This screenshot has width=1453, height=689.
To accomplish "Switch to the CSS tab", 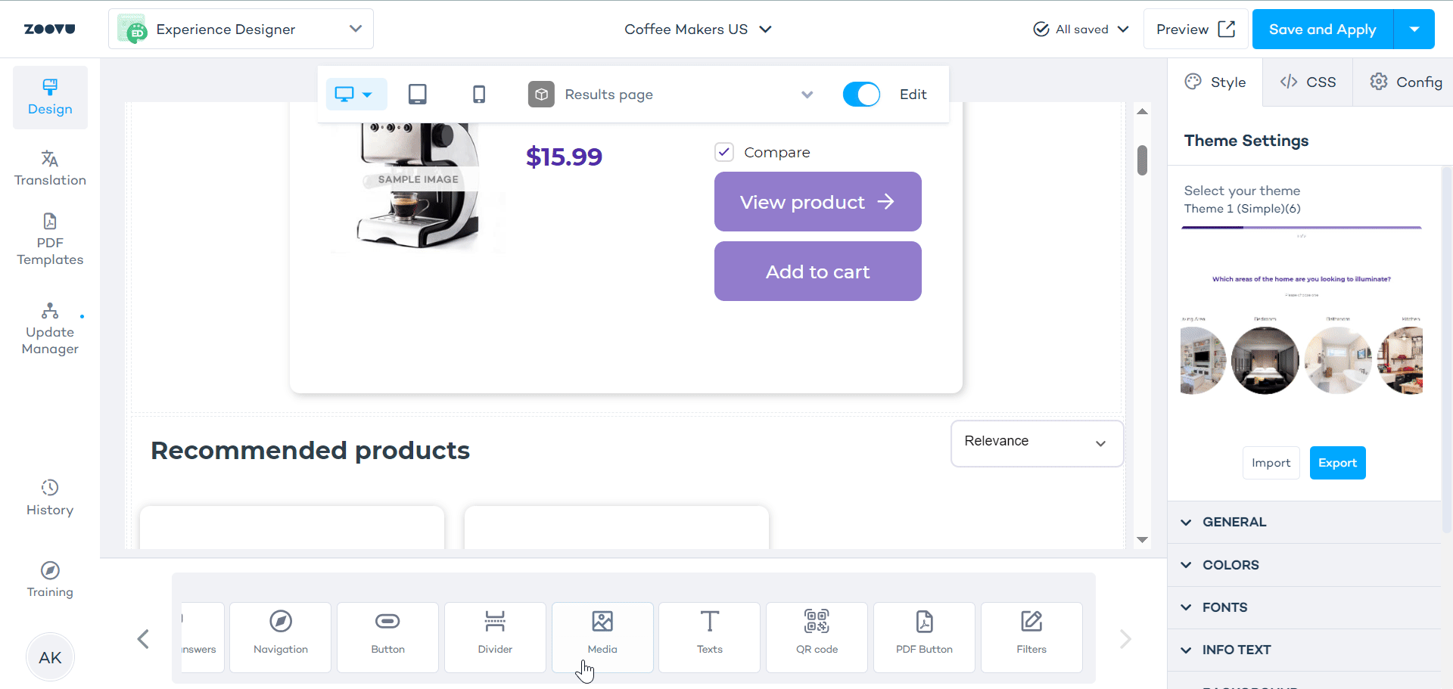I will (1308, 82).
